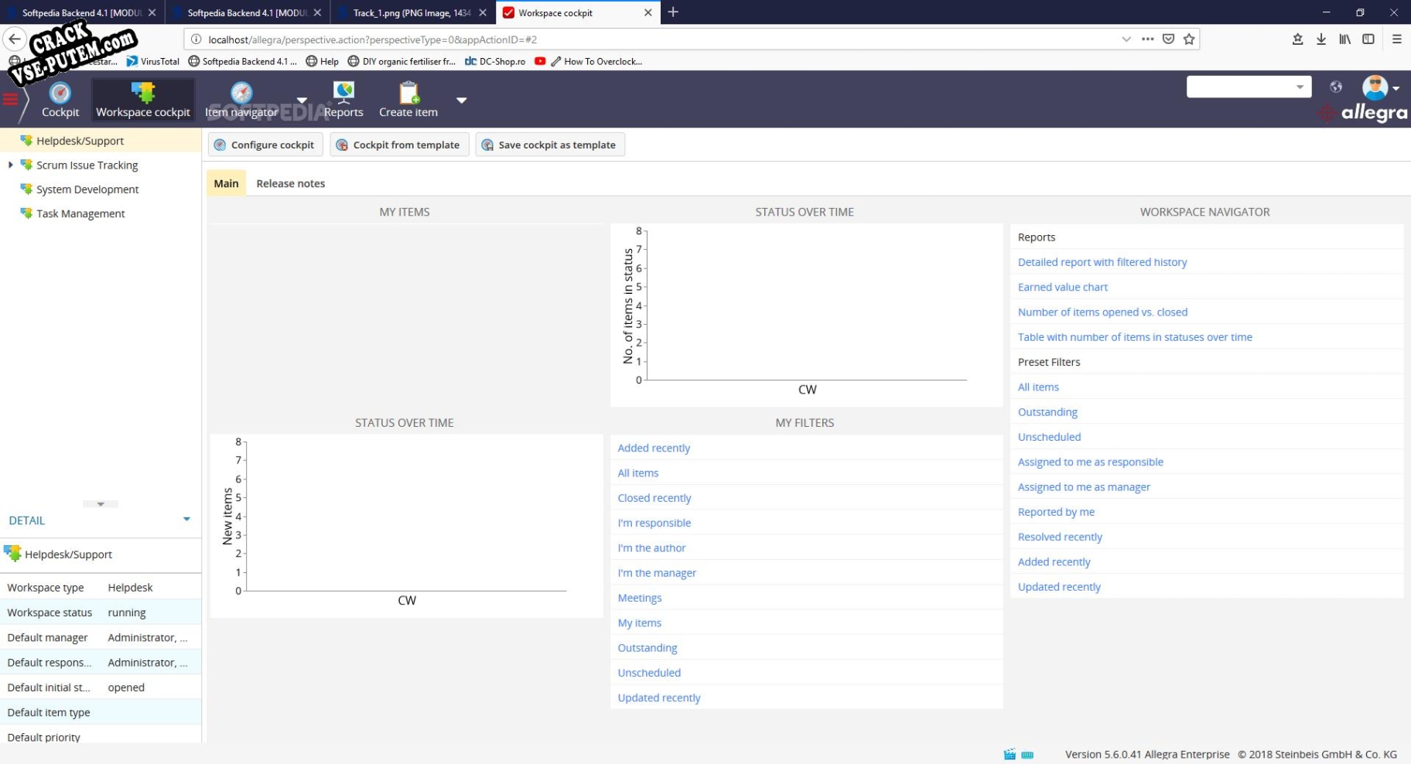The width and height of the screenshot is (1411, 764).
Task: Open Assigned to me as manager filter
Action: 1084,487
